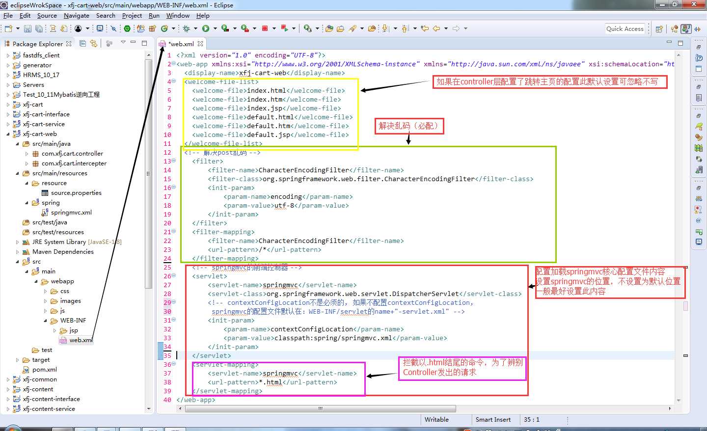Click the Previous Annotation icon
The height and width of the screenshot is (431, 707).
(x=405, y=28)
